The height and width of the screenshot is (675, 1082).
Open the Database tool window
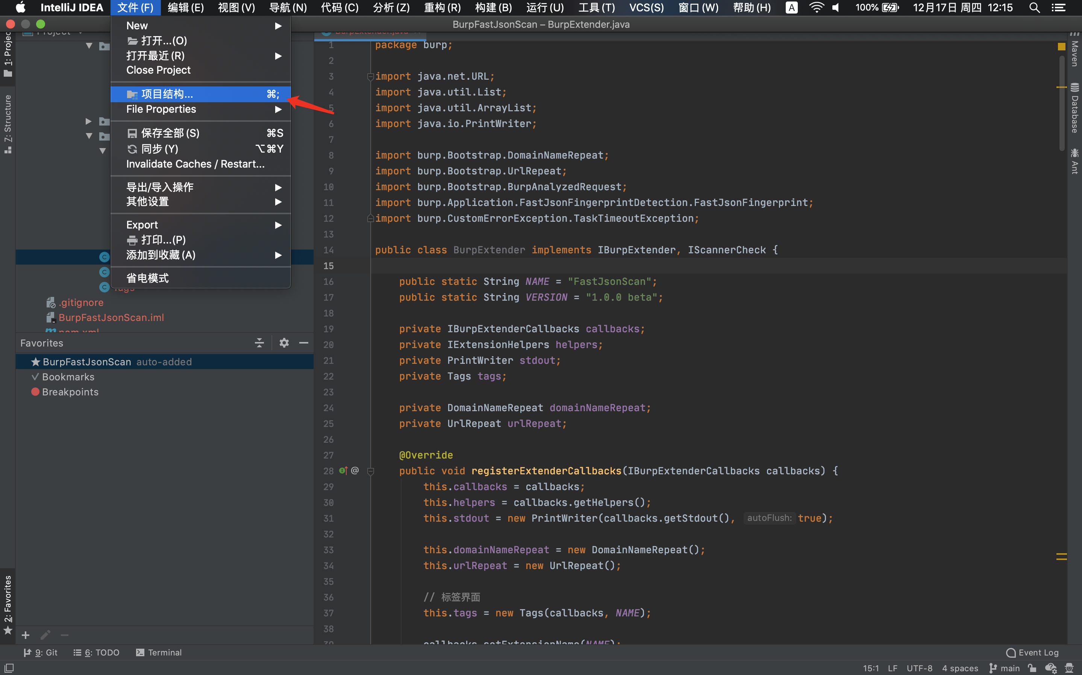pos(1074,109)
